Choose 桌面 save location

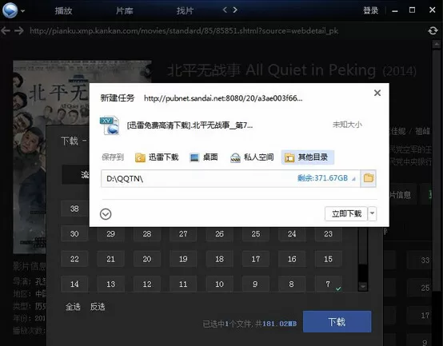click(204, 157)
